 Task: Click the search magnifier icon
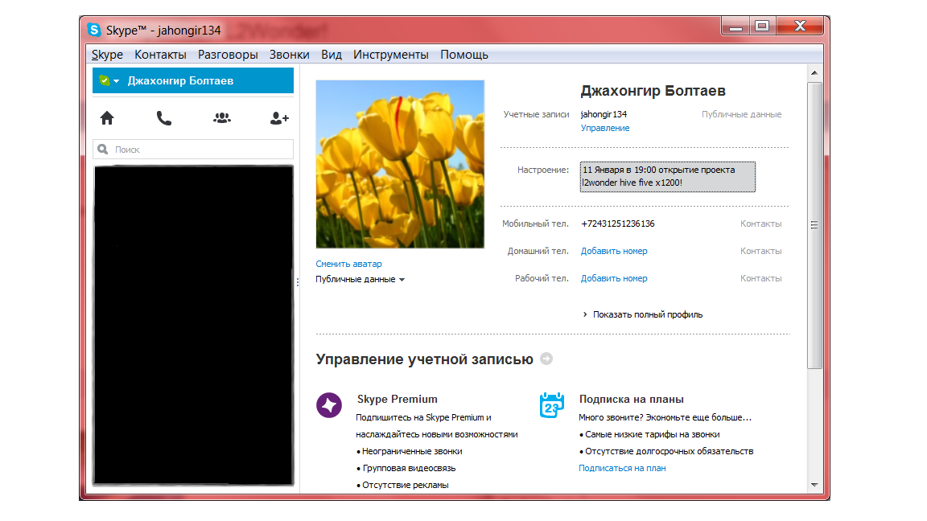(x=103, y=150)
